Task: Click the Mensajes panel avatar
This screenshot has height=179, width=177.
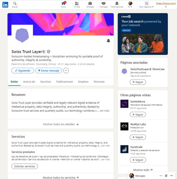Action: click(131, 176)
